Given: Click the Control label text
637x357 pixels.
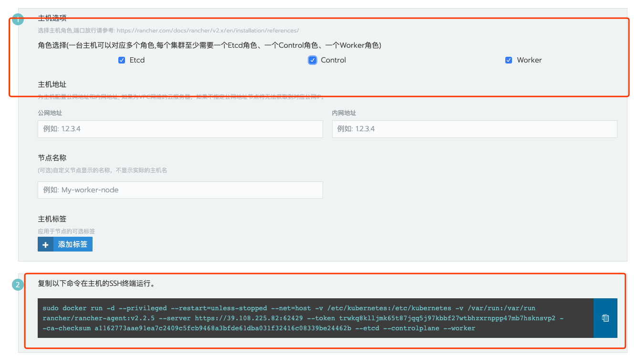Looking at the screenshot, I should (333, 60).
